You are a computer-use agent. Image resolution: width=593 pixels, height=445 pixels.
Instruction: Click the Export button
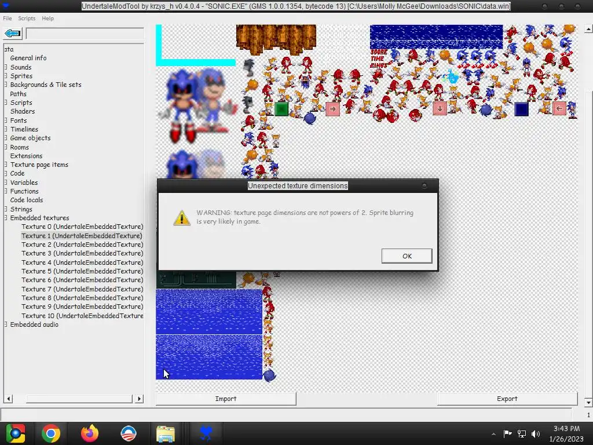[x=507, y=399]
